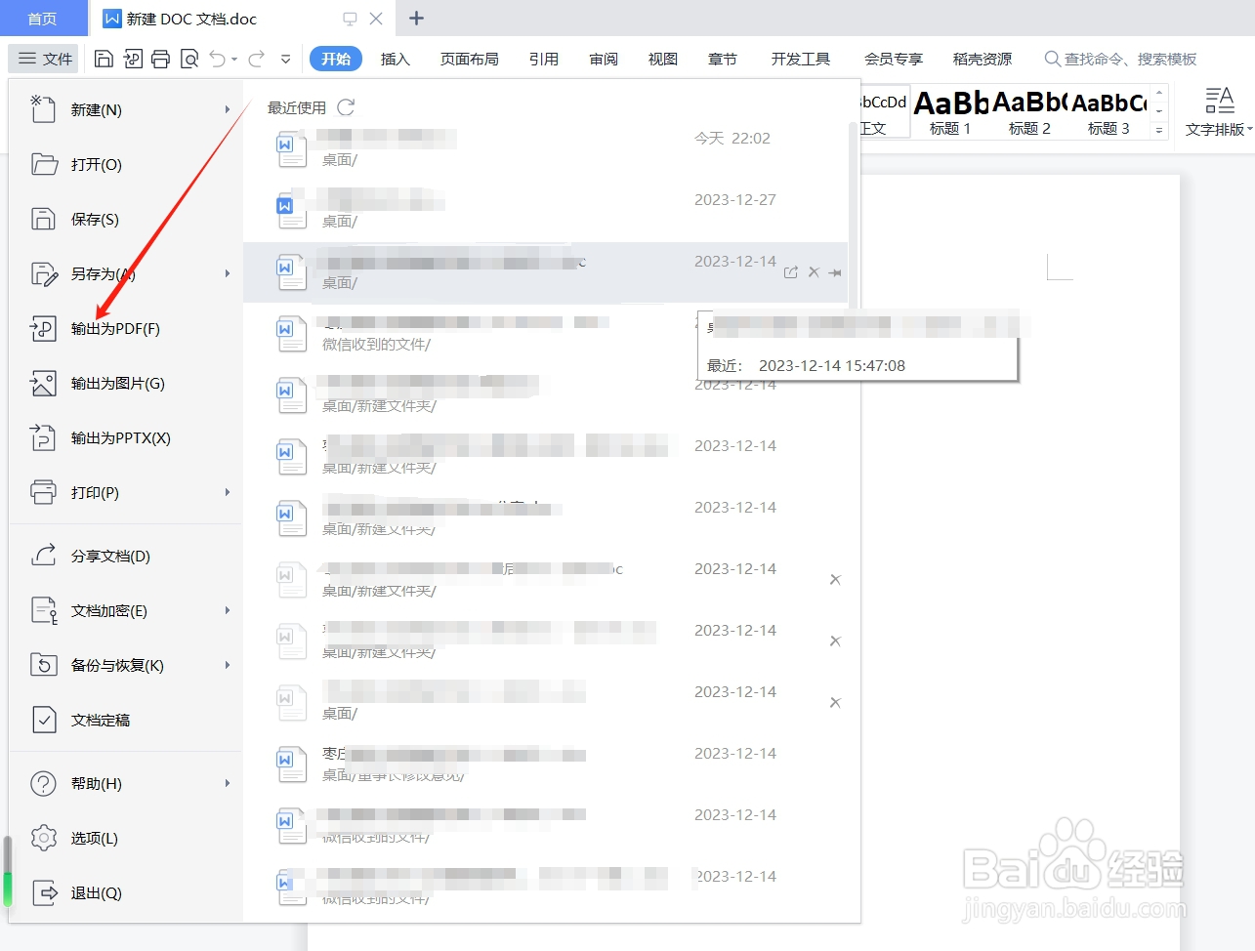Expand the Backup and restore submenu arrow
The width and height of the screenshot is (1255, 951).
click(x=228, y=665)
